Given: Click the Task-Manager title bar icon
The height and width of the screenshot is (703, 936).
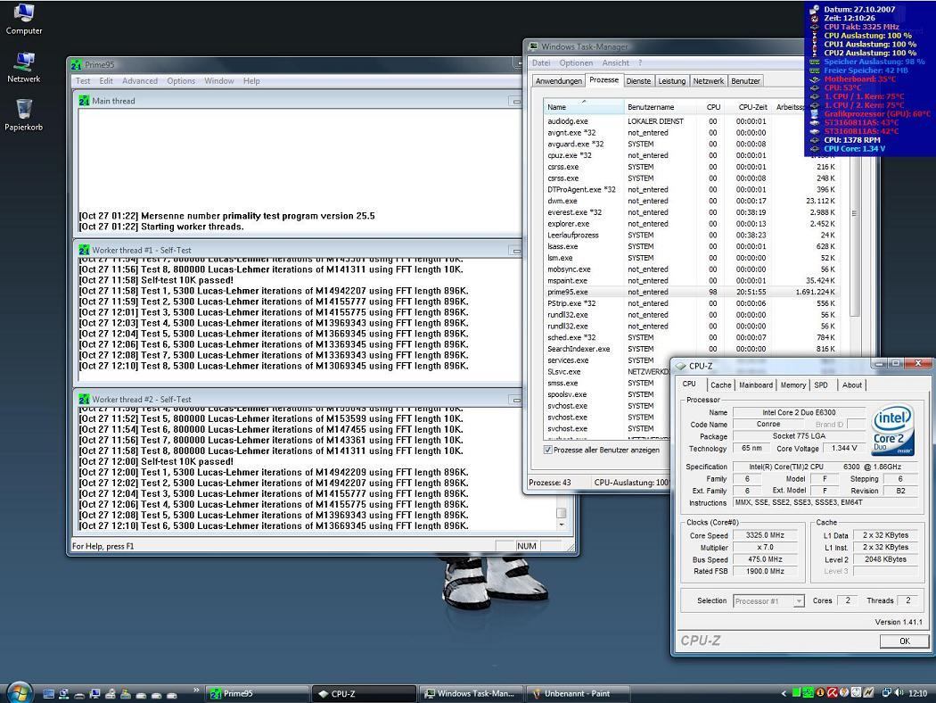Looking at the screenshot, I should (x=533, y=46).
